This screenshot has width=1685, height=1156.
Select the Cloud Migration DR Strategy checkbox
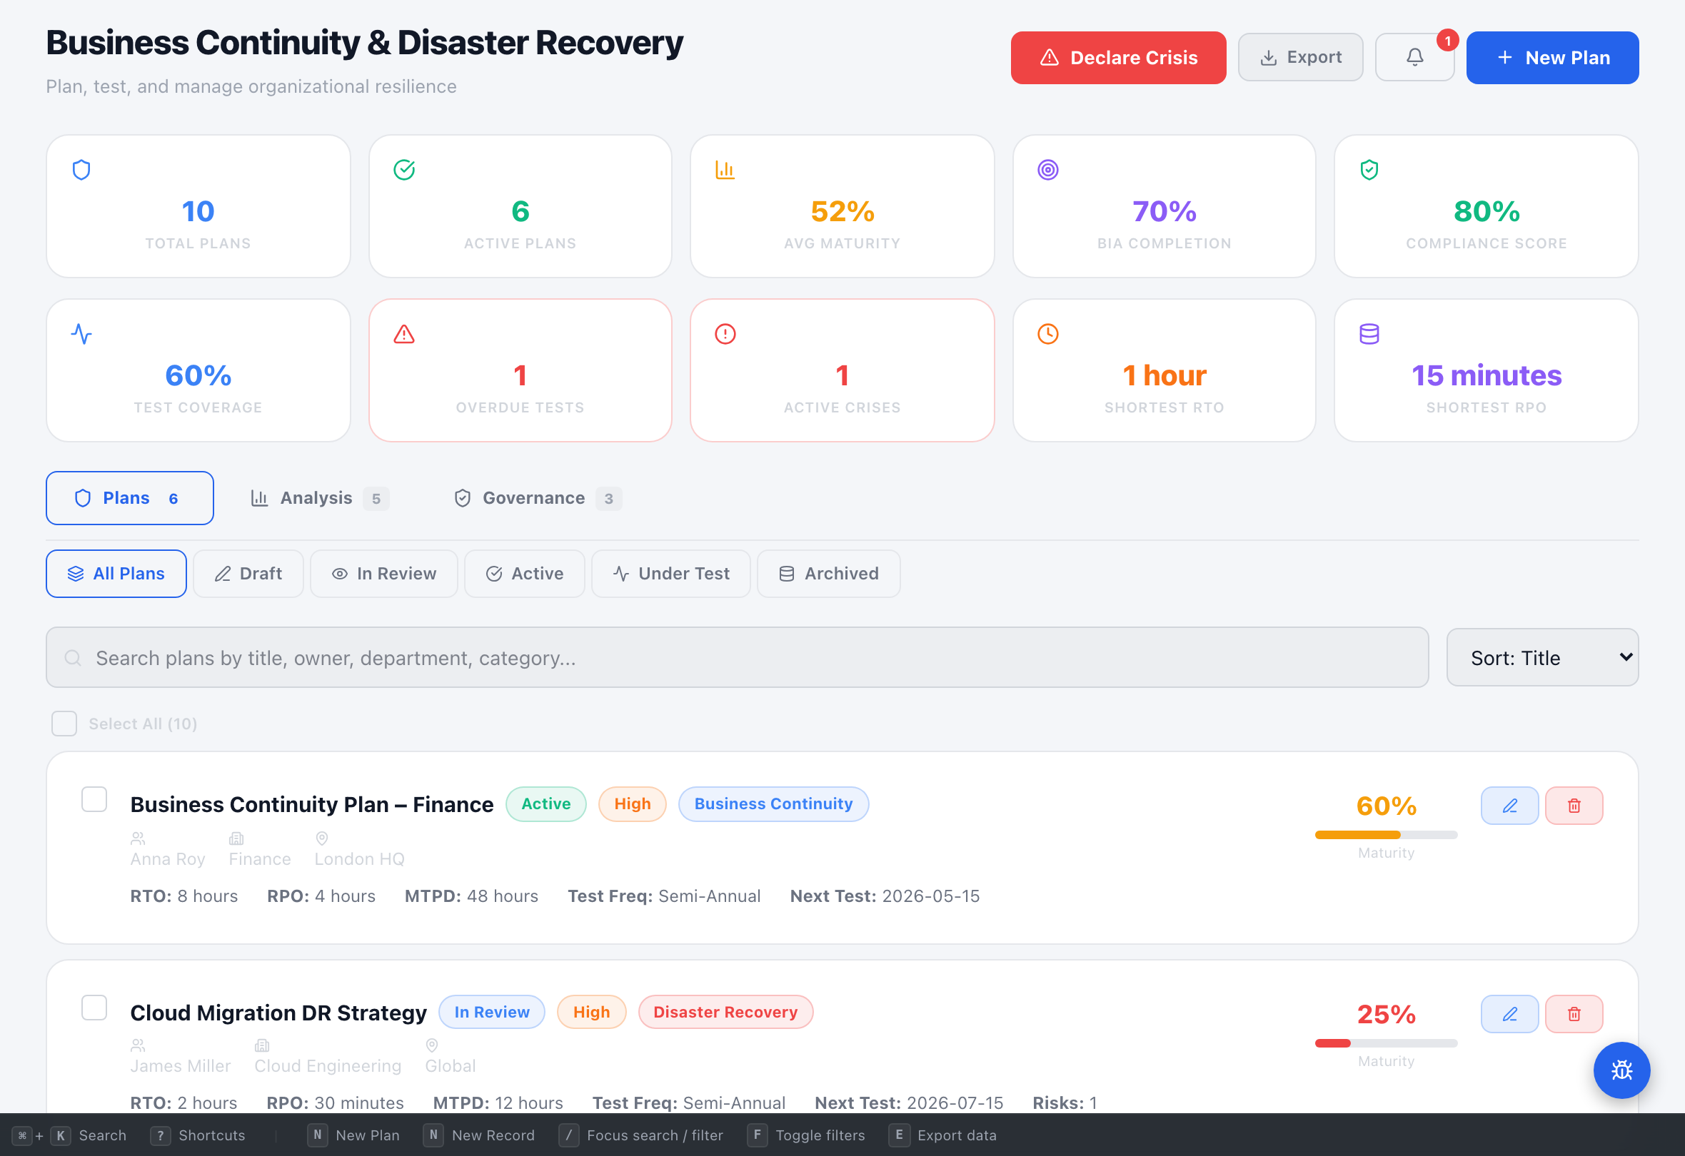click(x=94, y=1008)
